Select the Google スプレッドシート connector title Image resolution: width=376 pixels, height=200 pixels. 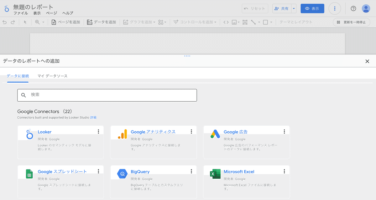[x=62, y=172]
